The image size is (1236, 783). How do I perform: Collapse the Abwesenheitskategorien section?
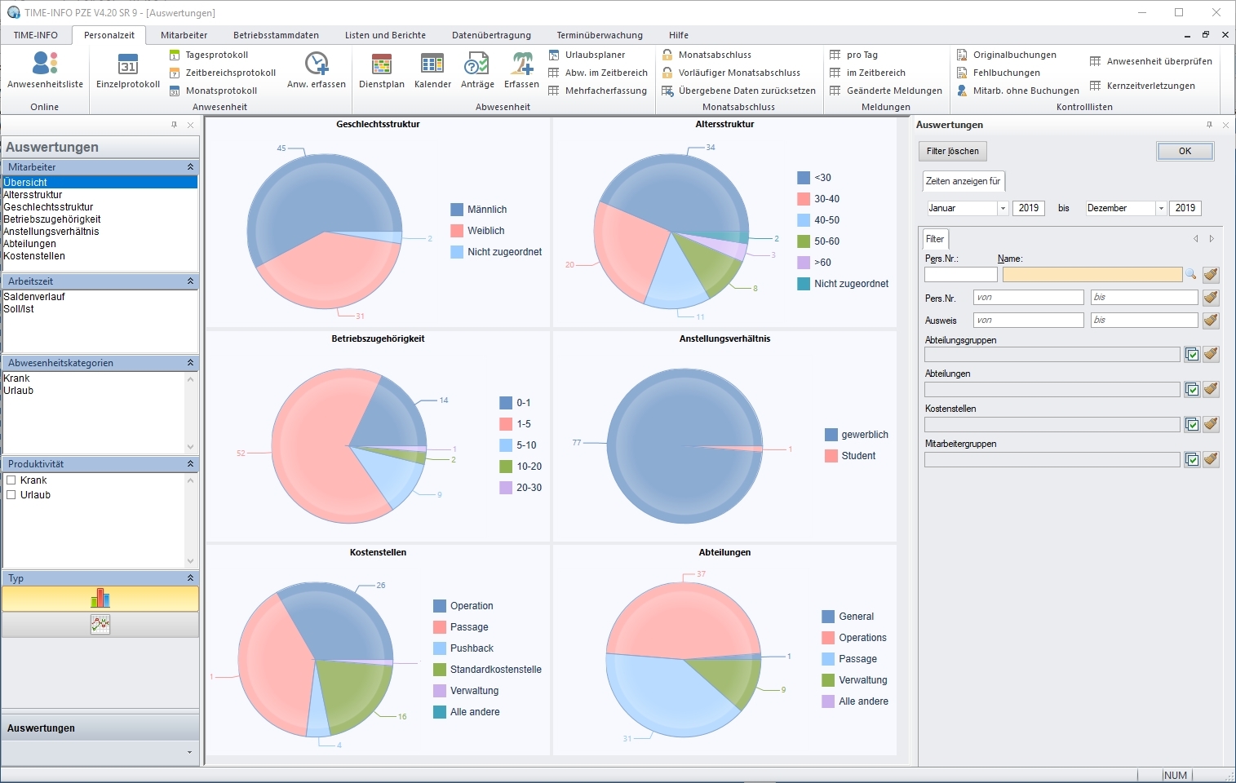[x=191, y=363]
